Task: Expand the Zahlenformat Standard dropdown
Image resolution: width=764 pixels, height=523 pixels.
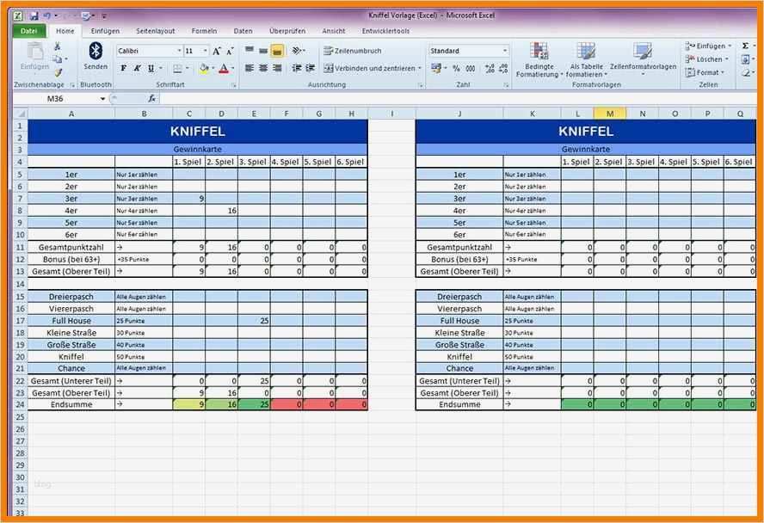Action: [x=506, y=49]
